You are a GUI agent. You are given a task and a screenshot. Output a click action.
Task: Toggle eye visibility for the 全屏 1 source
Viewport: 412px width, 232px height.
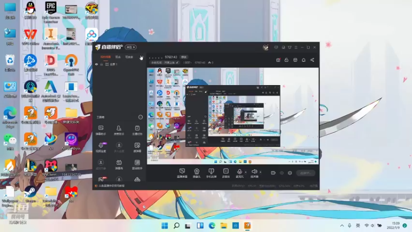[x=96, y=64]
